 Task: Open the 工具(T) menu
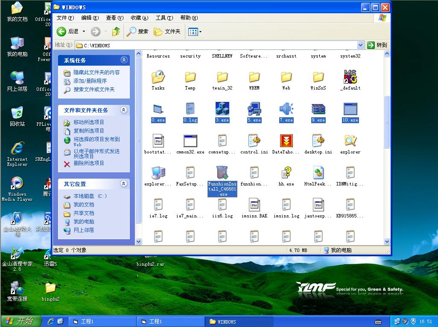164,18
